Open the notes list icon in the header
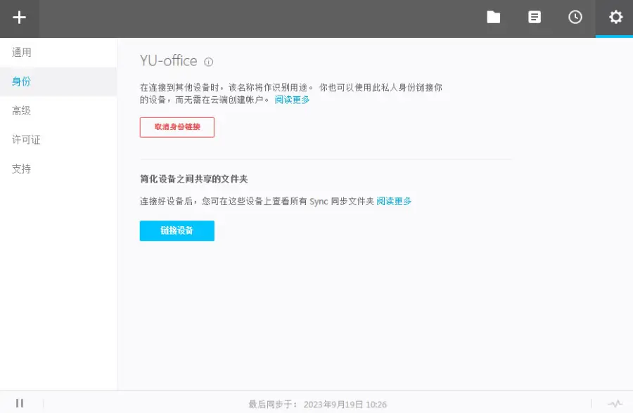 click(534, 18)
